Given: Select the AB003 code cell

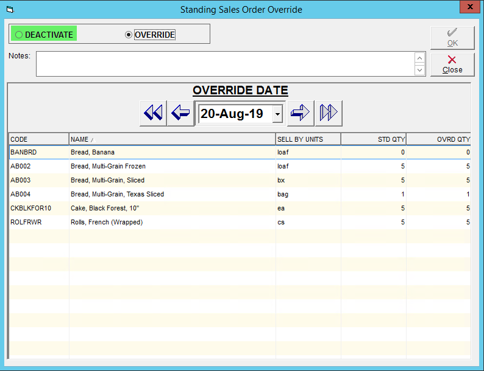Looking at the screenshot, I should (x=39, y=180).
